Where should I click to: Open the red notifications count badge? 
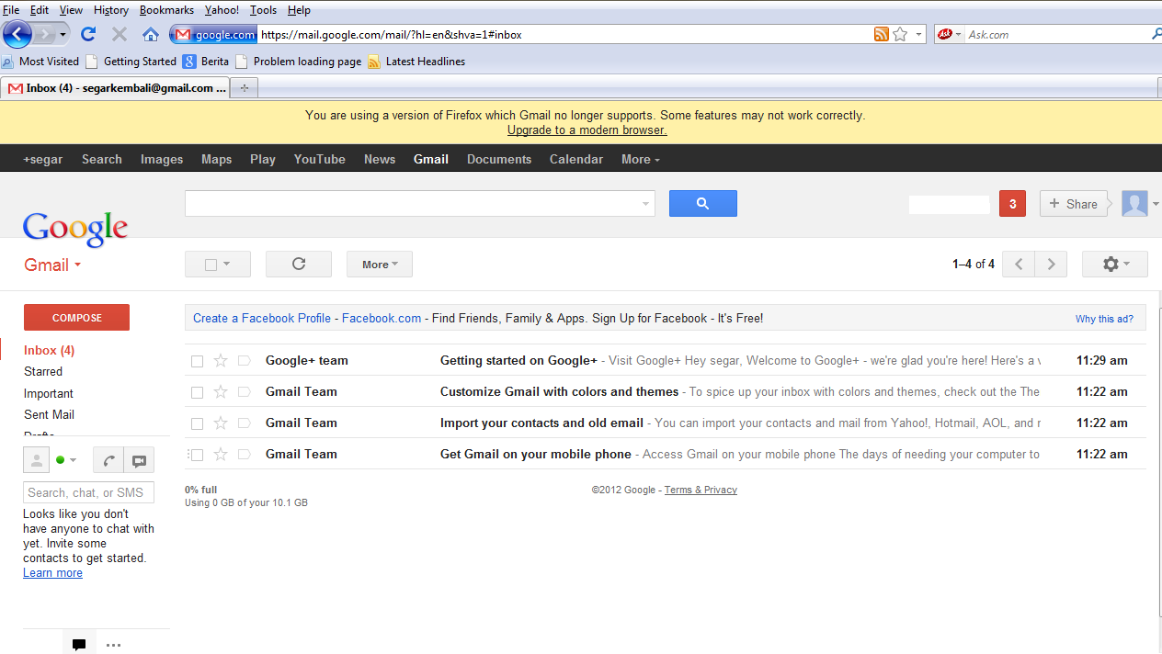[x=1012, y=204]
